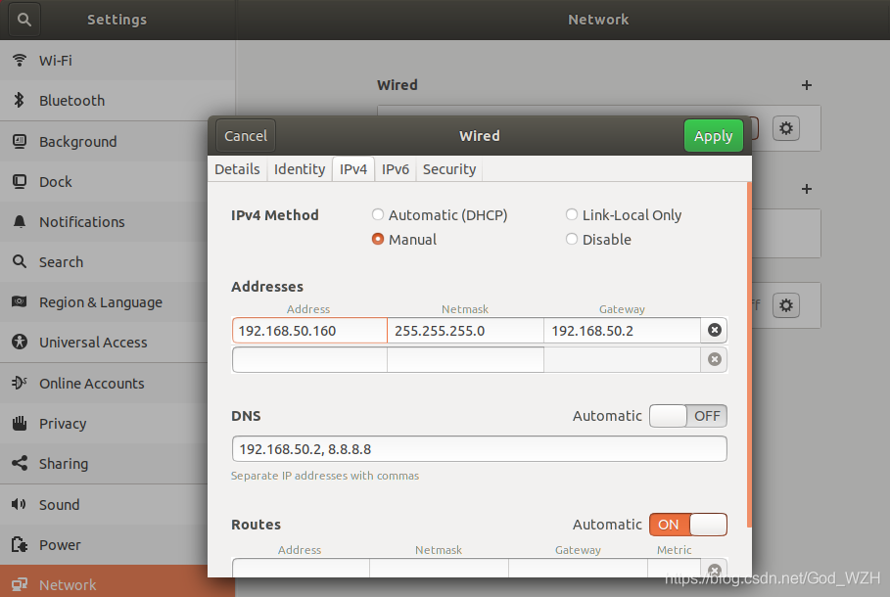Click the Routes Gateway field

tap(578, 568)
